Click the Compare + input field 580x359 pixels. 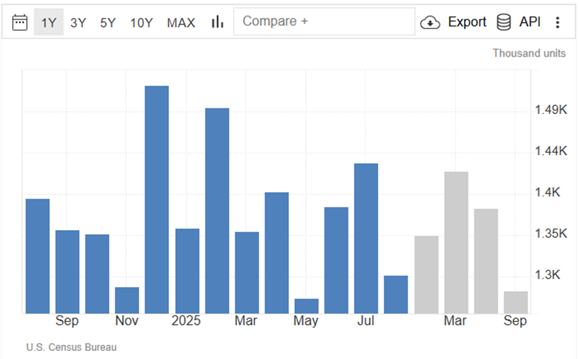324,22
